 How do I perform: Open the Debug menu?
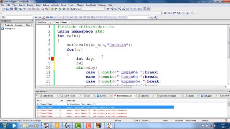46,5
